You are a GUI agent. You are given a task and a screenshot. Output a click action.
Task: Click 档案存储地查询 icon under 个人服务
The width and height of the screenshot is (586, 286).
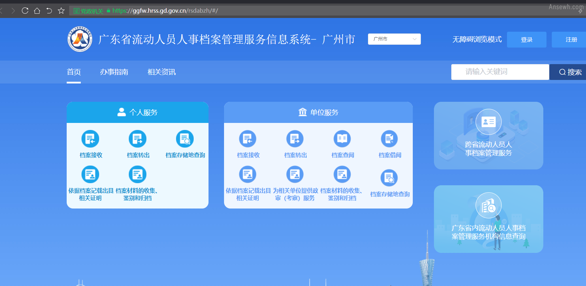tap(185, 139)
